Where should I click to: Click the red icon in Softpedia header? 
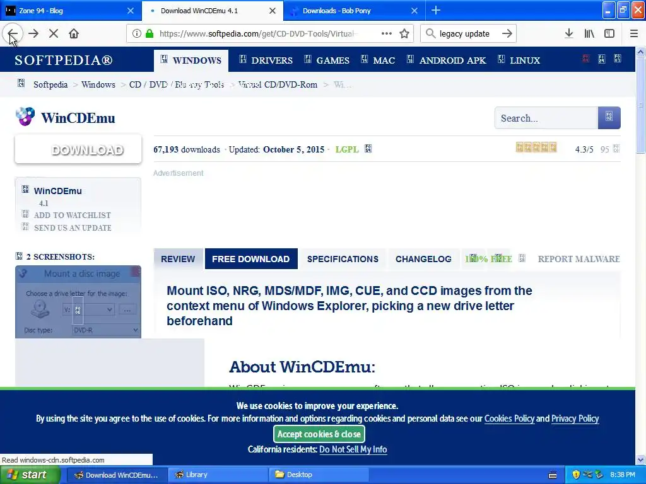(586, 59)
